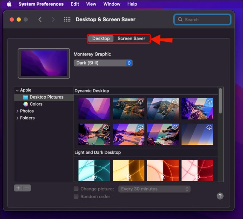Go back with the left chevron

[x=40, y=19]
